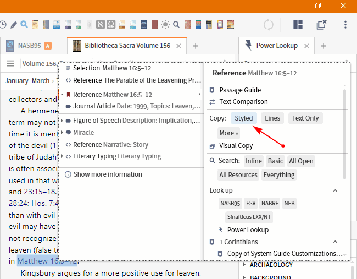Add new tab next to Bibliotheca Sacra

pyautogui.click(x=196, y=46)
